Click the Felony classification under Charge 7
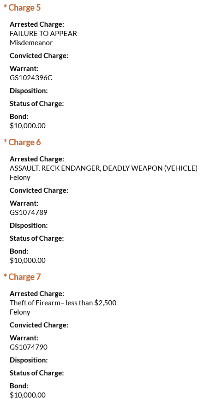Image resolution: width=221 pixels, height=404 pixels. point(20,312)
